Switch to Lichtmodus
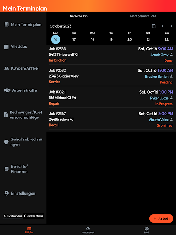 click(13, 216)
